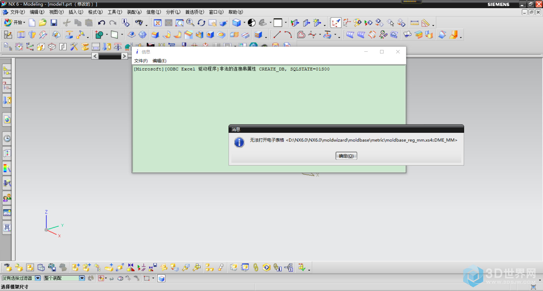
Task: Open the 开始 start dropdown
Action: tap(15, 23)
